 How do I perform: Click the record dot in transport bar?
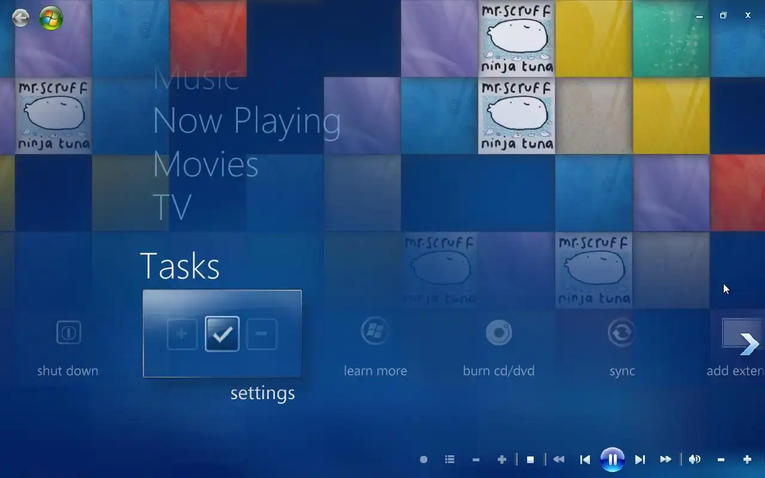pyautogui.click(x=424, y=459)
